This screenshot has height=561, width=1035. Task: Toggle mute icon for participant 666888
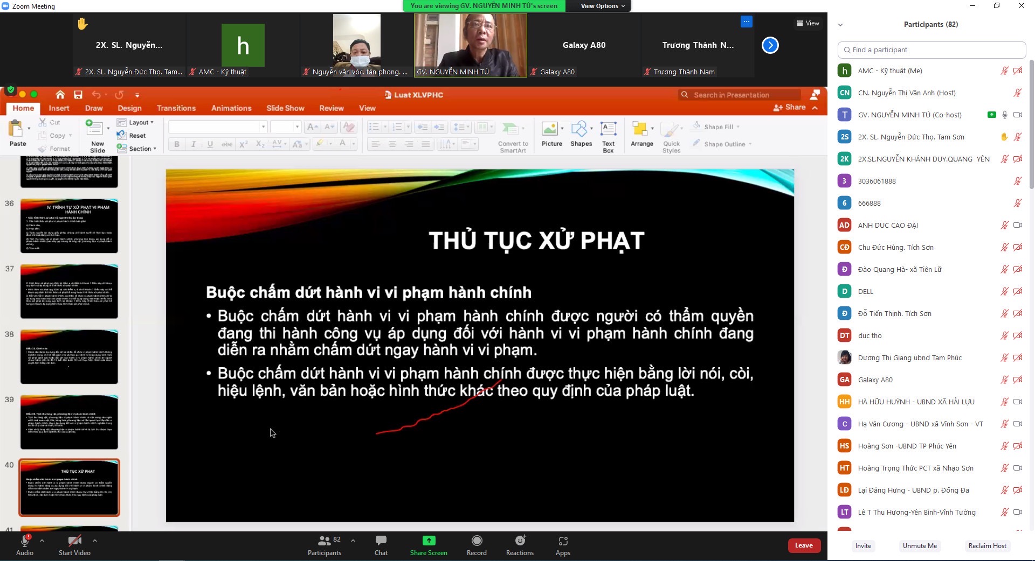pyautogui.click(x=1018, y=203)
